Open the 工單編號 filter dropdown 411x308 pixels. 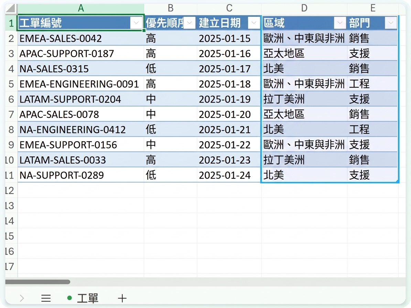coord(136,23)
